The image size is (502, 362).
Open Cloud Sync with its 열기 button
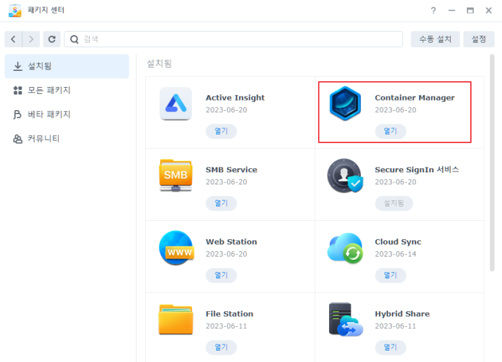tap(391, 276)
